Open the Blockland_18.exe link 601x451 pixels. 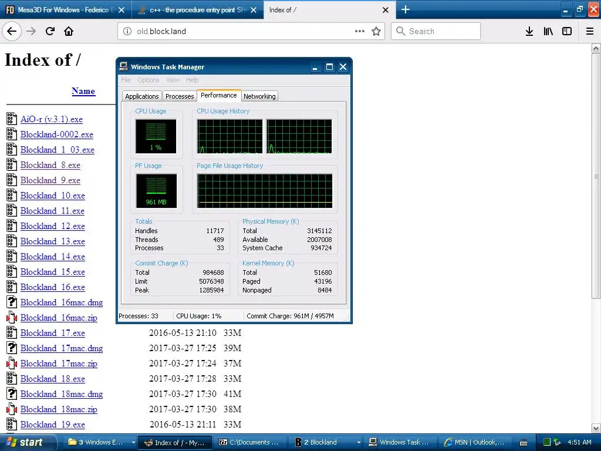(x=52, y=379)
